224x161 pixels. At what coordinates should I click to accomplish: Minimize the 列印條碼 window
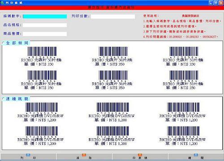pos(211,3)
